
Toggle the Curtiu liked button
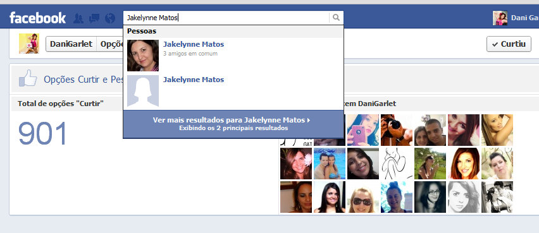509,44
